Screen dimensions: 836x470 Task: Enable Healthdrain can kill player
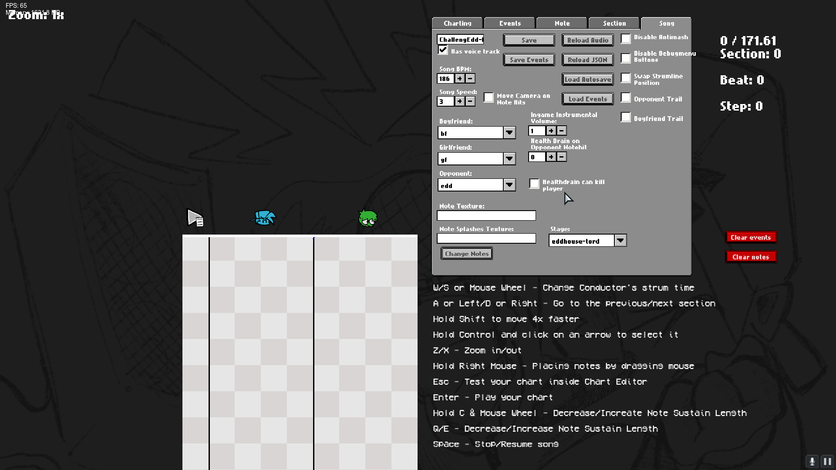534,184
